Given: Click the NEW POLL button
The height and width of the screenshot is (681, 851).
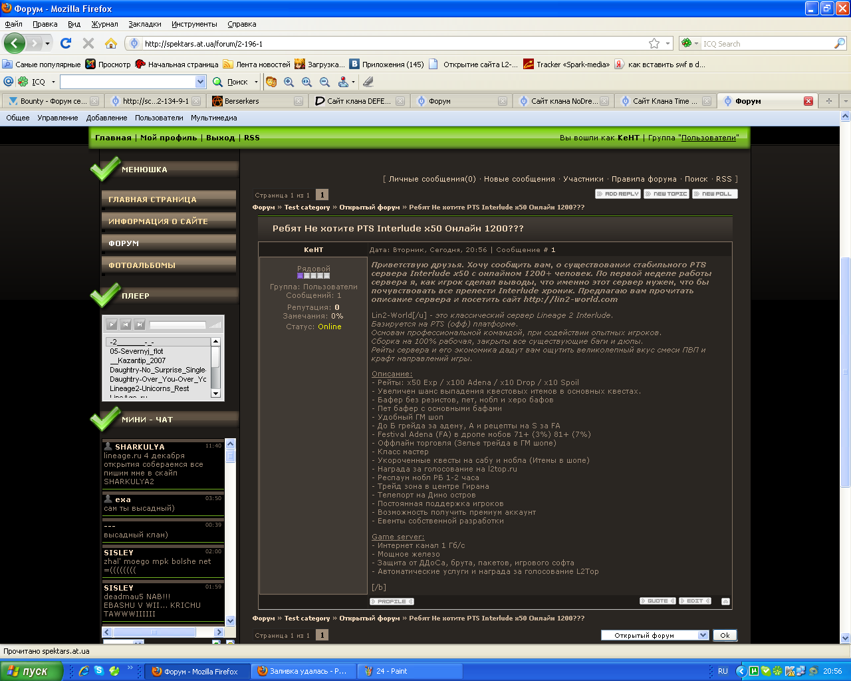Looking at the screenshot, I should click(x=715, y=194).
